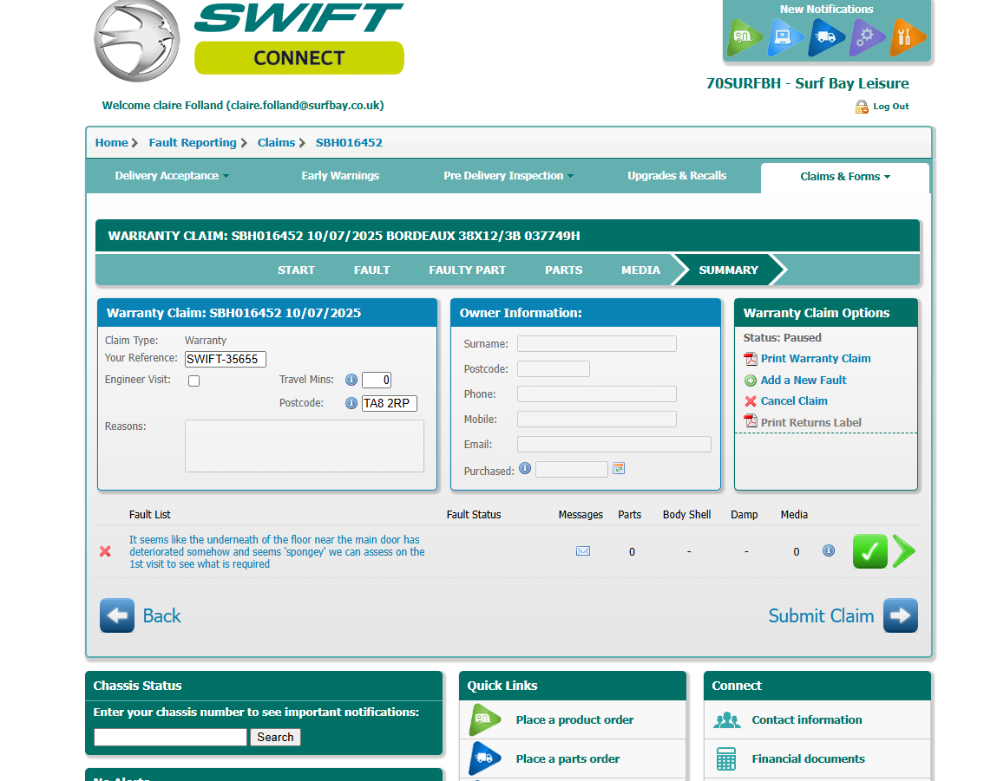
Task: Click SBH016452 breadcrumb link
Action: click(349, 142)
